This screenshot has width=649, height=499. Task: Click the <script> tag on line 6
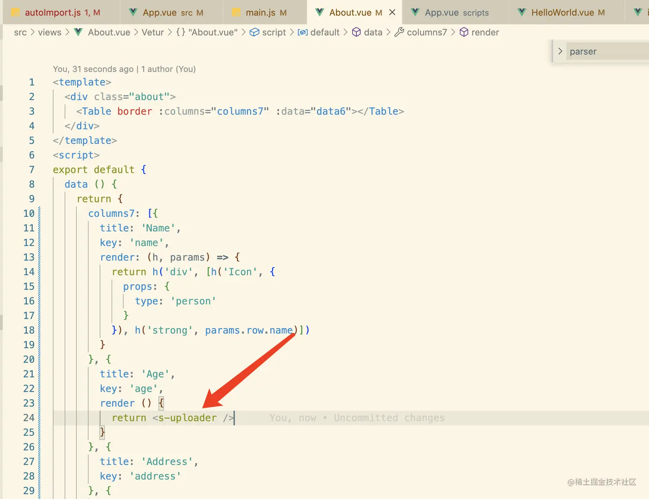[76, 155]
